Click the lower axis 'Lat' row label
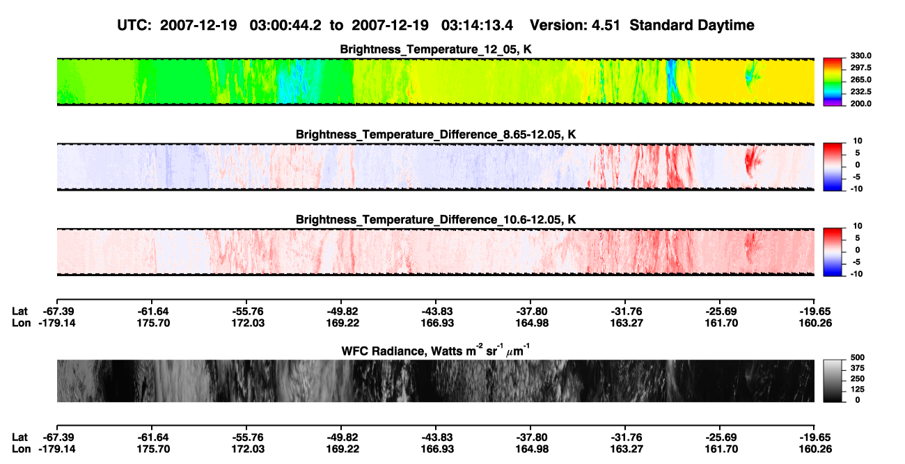Screen dimensions: 905x464 coord(20,438)
